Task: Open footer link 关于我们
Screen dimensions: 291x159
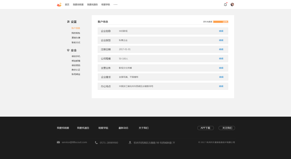Action: point(143,128)
